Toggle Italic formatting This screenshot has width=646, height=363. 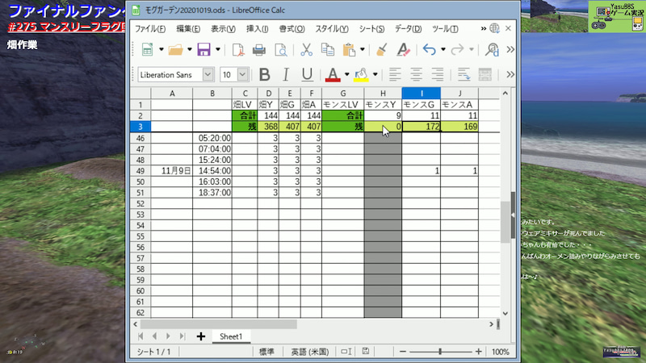click(x=286, y=74)
